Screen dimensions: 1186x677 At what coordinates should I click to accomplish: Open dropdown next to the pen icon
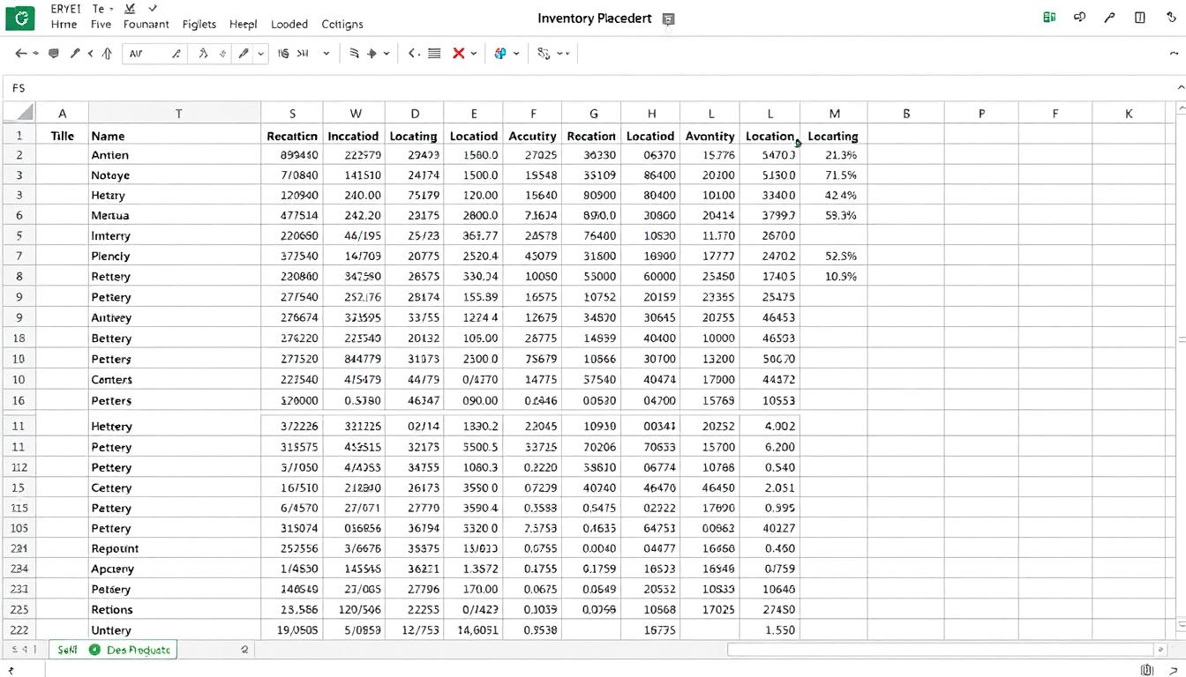pos(260,54)
